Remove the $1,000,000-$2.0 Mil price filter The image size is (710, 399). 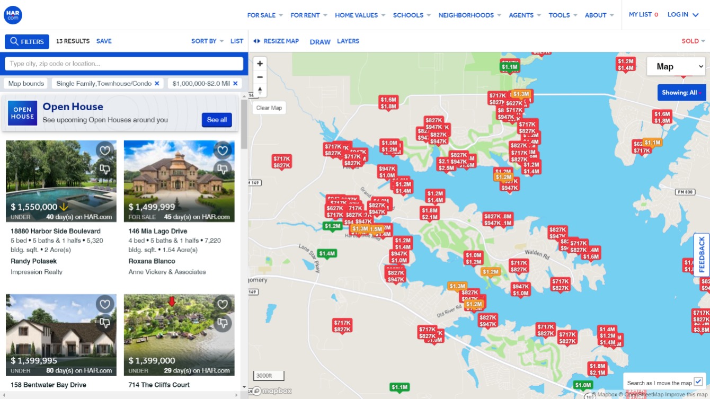pos(235,84)
